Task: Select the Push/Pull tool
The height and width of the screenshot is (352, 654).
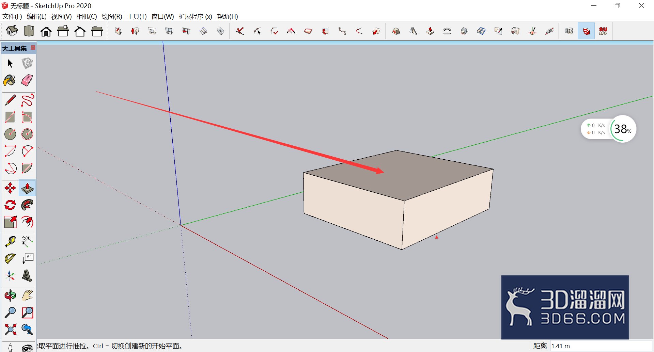Action: [27, 188]
